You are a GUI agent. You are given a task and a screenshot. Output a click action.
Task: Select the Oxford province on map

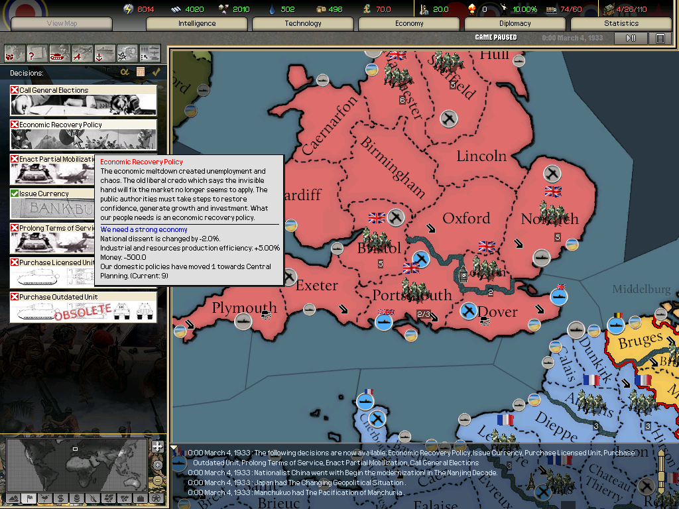click(x=466, y=218)
